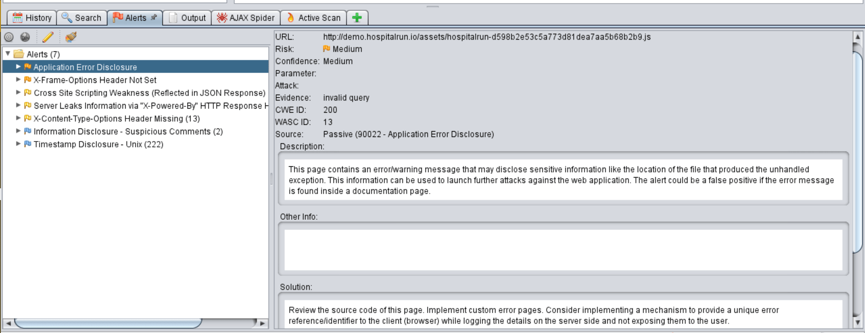Image resolution: width=865 pixels, height=333 pixels.
Task: Click the Alerts (7) root label
Action: [43, 55]
